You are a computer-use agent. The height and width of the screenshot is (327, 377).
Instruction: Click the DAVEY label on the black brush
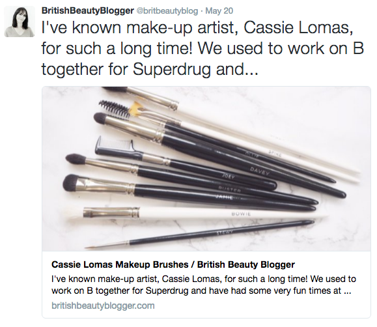tap(260, 171)
